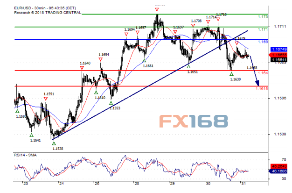292x193 pixels.
Task: Select the green swing-low marker above 1.1580
Action: 17,111
